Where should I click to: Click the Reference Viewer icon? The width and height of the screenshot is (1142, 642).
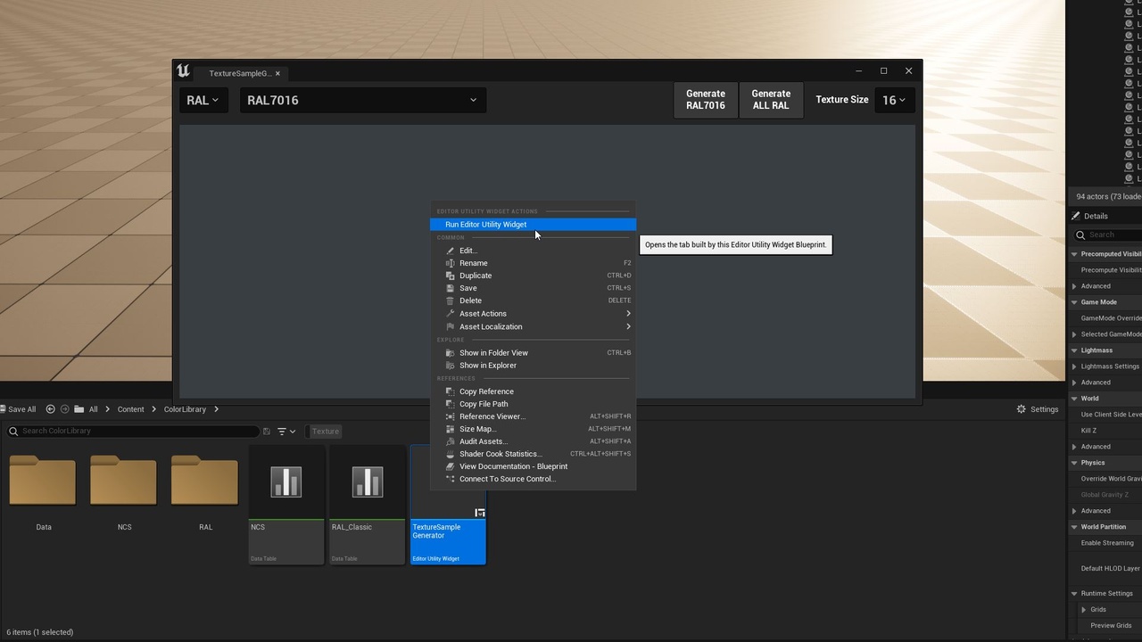coord(450,416)
